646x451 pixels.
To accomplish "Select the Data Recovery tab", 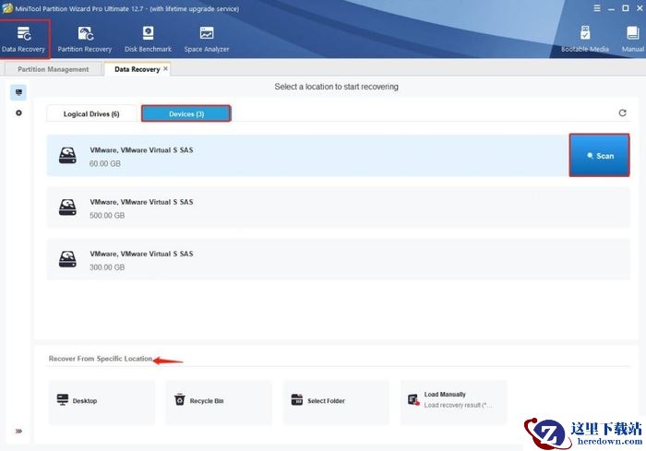I will pos(137,69).
